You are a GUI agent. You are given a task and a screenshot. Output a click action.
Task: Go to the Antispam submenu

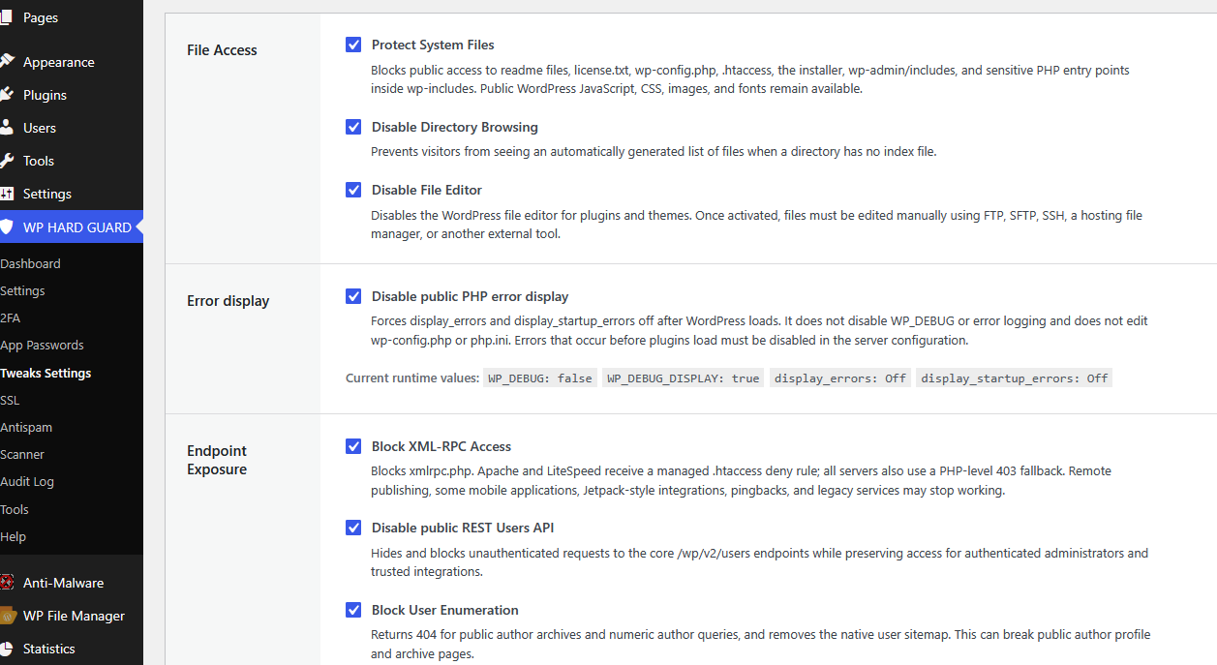(26, 427)
